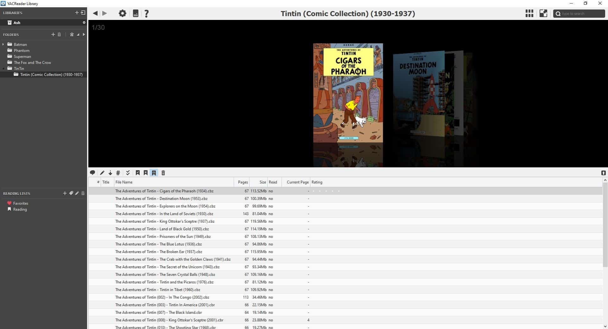Open current comic with speech bubble icon
Screen dimensions: 608x329
(x=92, y=173)
